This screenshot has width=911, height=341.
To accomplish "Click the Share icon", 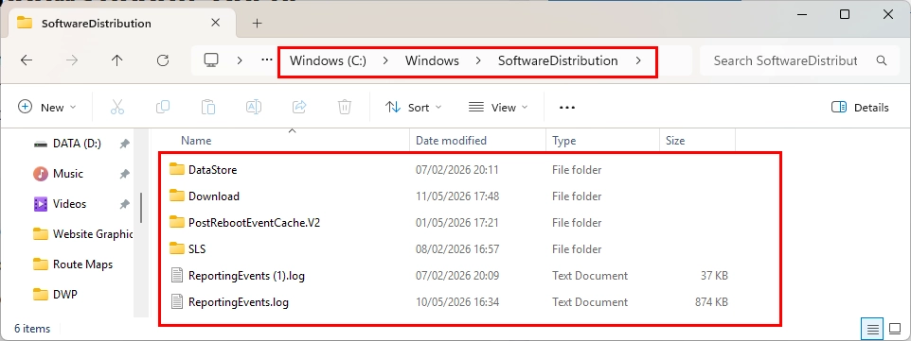I will tap(299, 108).
